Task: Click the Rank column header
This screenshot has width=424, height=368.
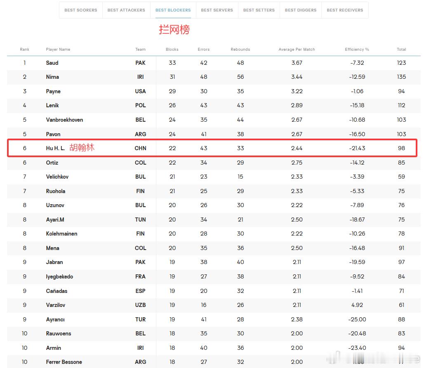Action: [24, 50]
